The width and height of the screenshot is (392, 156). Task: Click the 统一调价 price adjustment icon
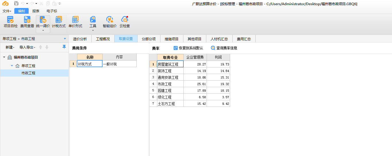[x=43, y=20]
